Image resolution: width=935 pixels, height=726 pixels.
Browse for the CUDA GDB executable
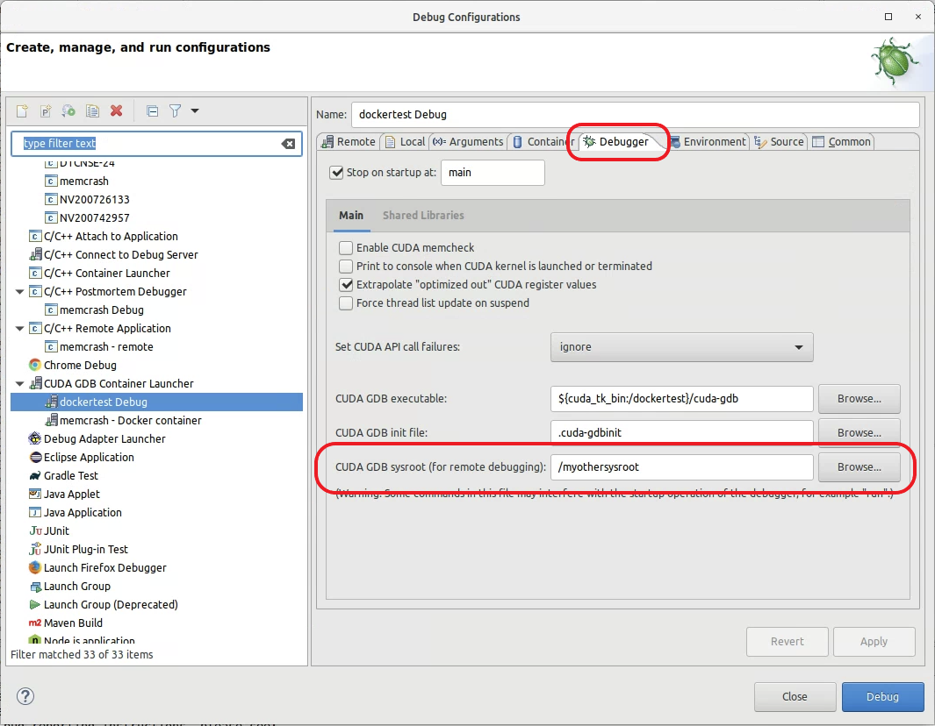tap(859, 399)
